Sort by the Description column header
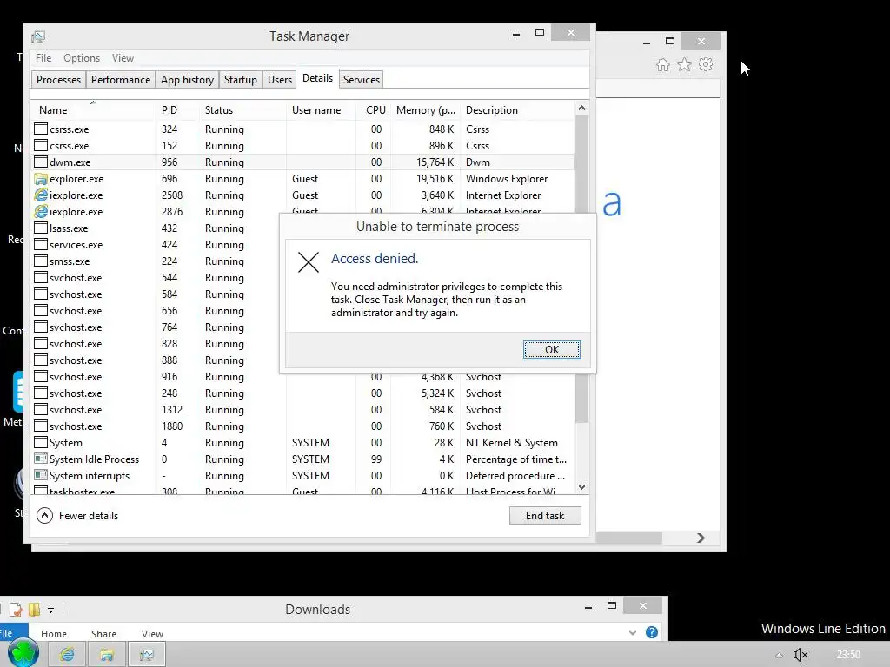This screenshot has width=890, height=667. (x=517, y=110)
